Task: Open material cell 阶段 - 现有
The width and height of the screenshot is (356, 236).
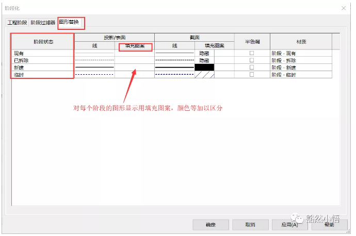Action: [300, 53]
